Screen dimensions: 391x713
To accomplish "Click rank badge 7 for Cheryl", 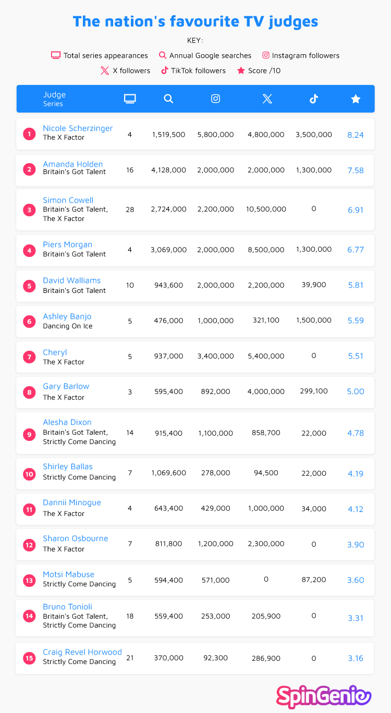I will tap(29, 357).
